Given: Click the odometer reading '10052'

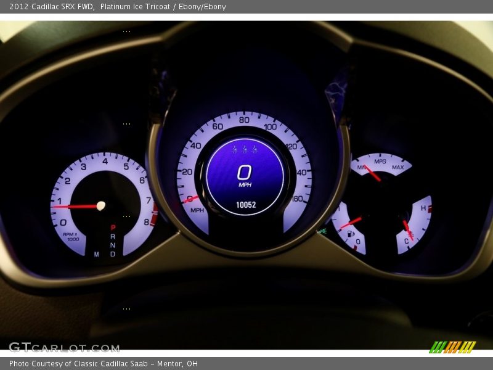Looking at the screenshot, I should pyautogui.click(x=246, y=205).
